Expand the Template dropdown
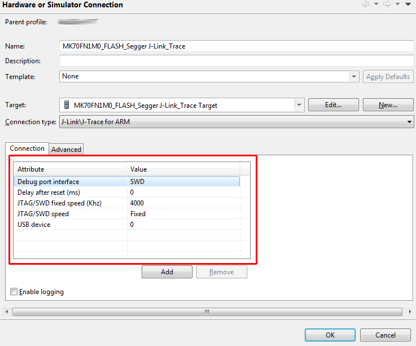 pyautogui.click(x=354, y=77)
